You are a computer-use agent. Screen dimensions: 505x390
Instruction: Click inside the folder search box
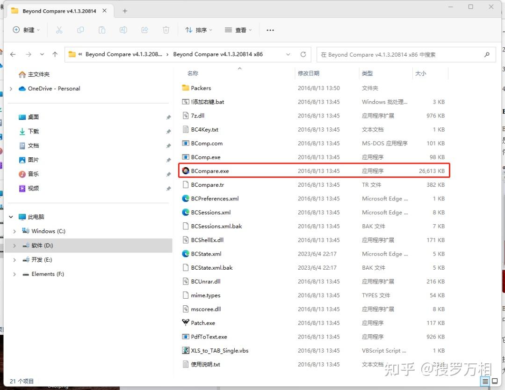402,54
